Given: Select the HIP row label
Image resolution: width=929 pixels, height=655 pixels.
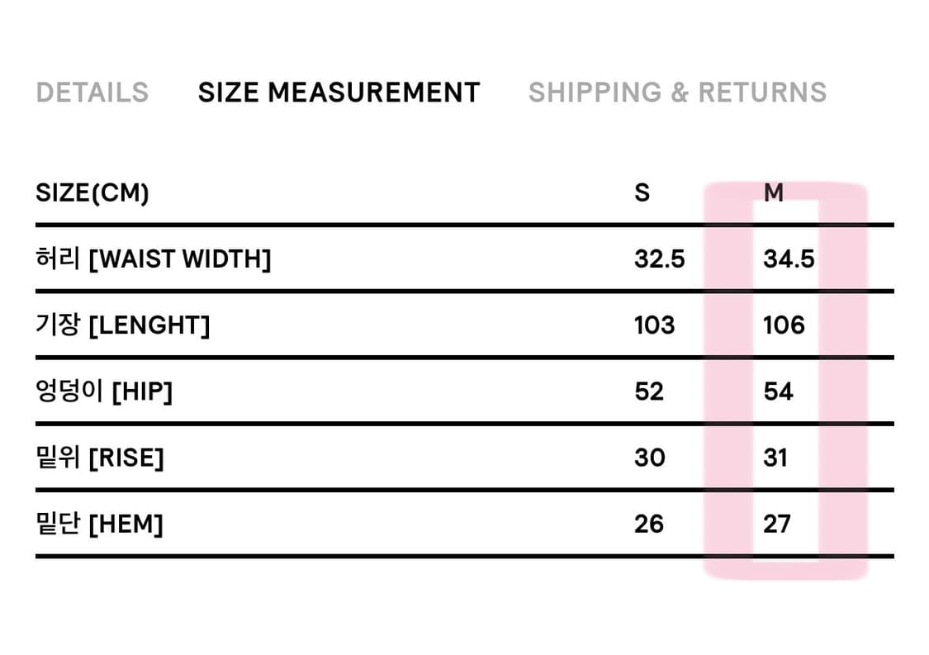Looking at the screenshot, I should [105, 392].
